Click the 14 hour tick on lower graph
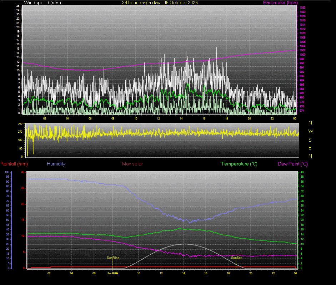Image resolution: width=336 pixels, height=285 pixels. click(x=184, y=273)
